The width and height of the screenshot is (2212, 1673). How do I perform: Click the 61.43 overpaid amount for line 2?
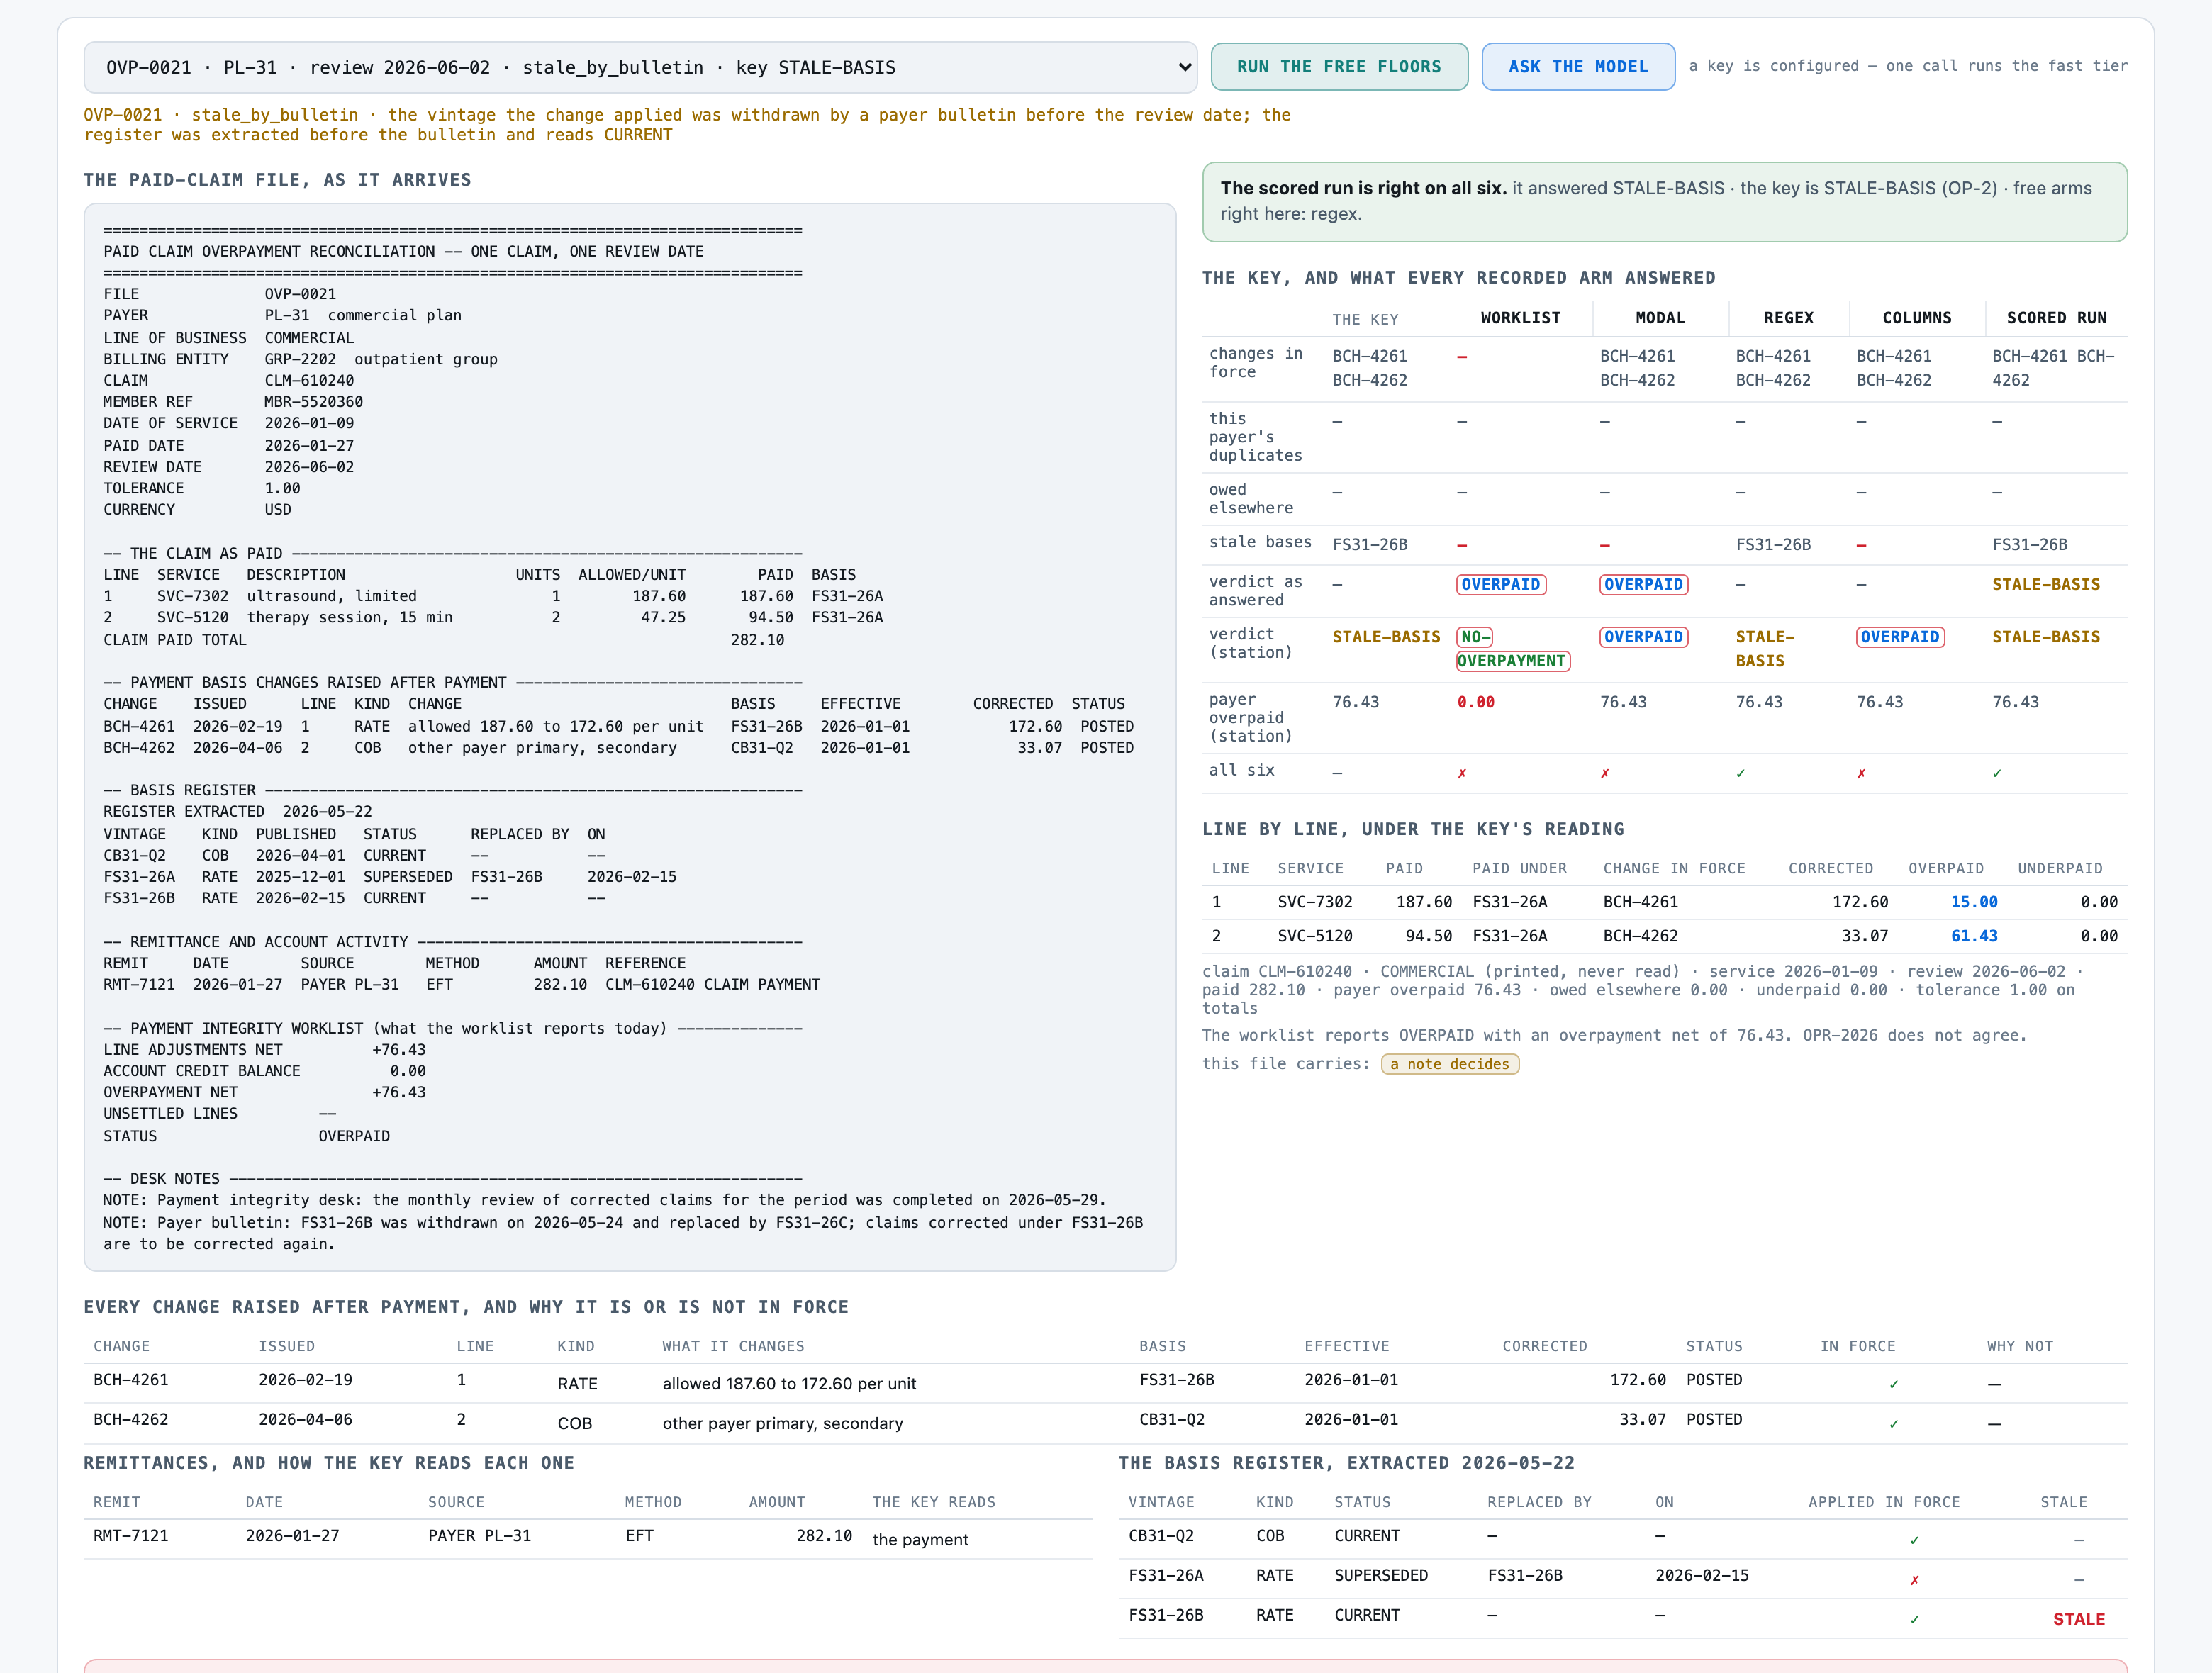(1974, 936)
